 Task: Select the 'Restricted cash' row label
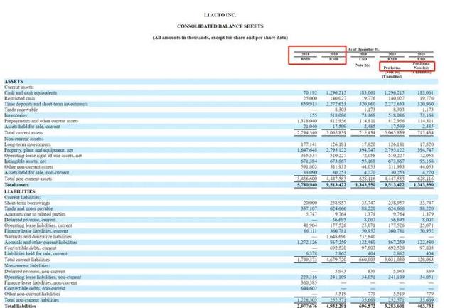point(19,98)
